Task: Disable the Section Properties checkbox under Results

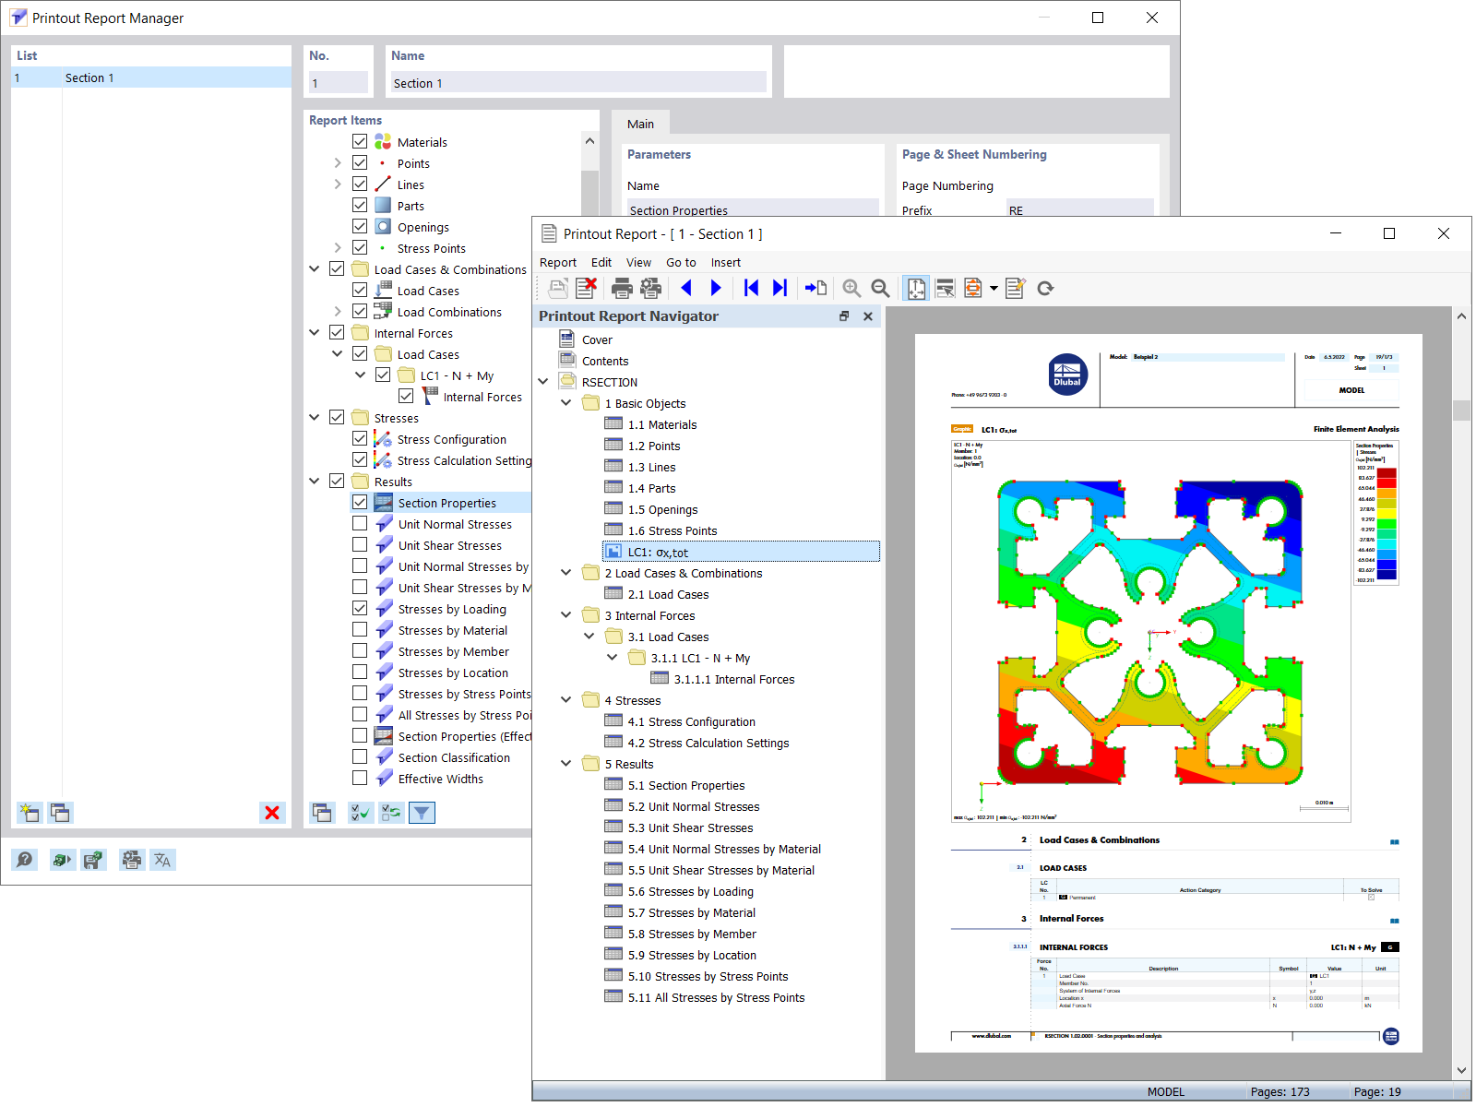Action: pos(360,502)
